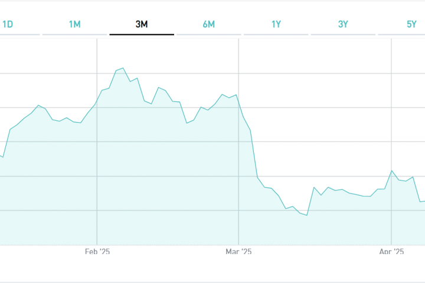Click the April vertical gridline on chart
The image size is (425, 283).
pyautogui.click(x=391, y=118)
